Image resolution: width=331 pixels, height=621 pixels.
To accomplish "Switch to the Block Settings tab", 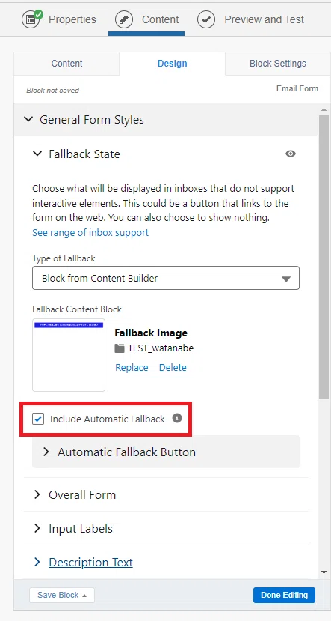I will (278, 64).
